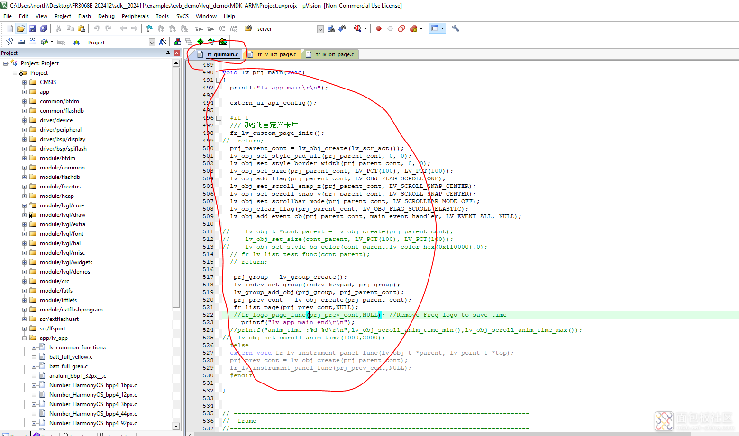Expand the driver/peripheral group

pyautogui.click(x=24, y=130)
